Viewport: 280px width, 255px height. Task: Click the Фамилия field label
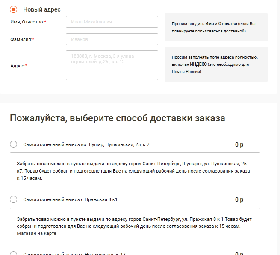pos(22,39)
